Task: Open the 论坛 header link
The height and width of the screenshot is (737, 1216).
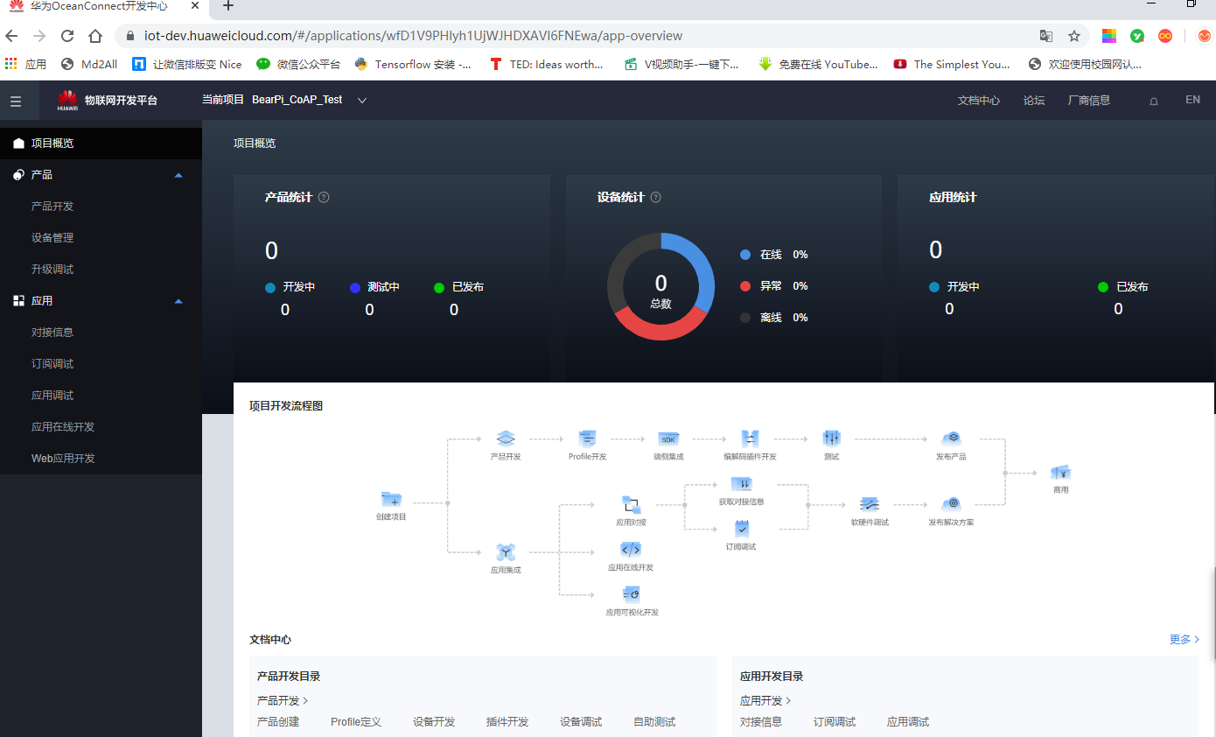Action: coord(1034,101)
